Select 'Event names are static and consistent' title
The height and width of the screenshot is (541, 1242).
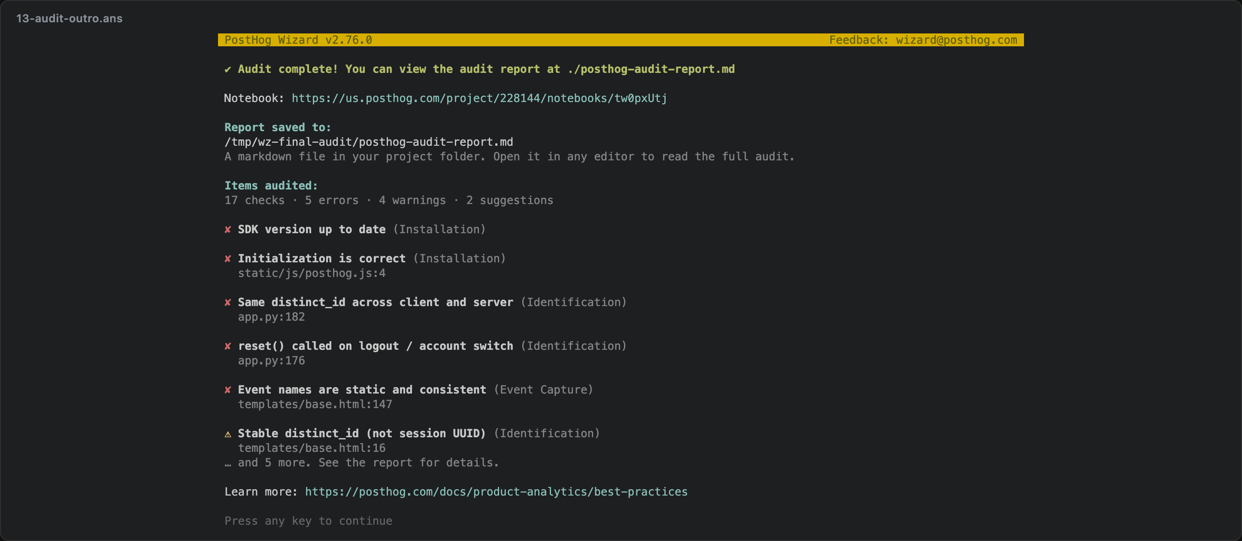pos(362,390)
